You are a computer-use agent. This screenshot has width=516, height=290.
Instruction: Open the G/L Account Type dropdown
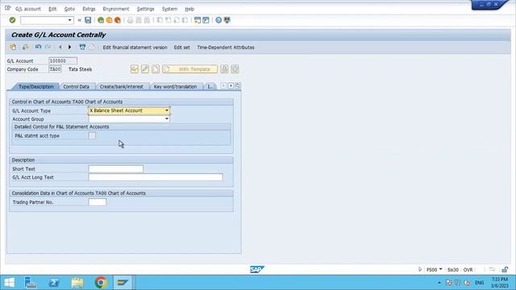(167, 110)
